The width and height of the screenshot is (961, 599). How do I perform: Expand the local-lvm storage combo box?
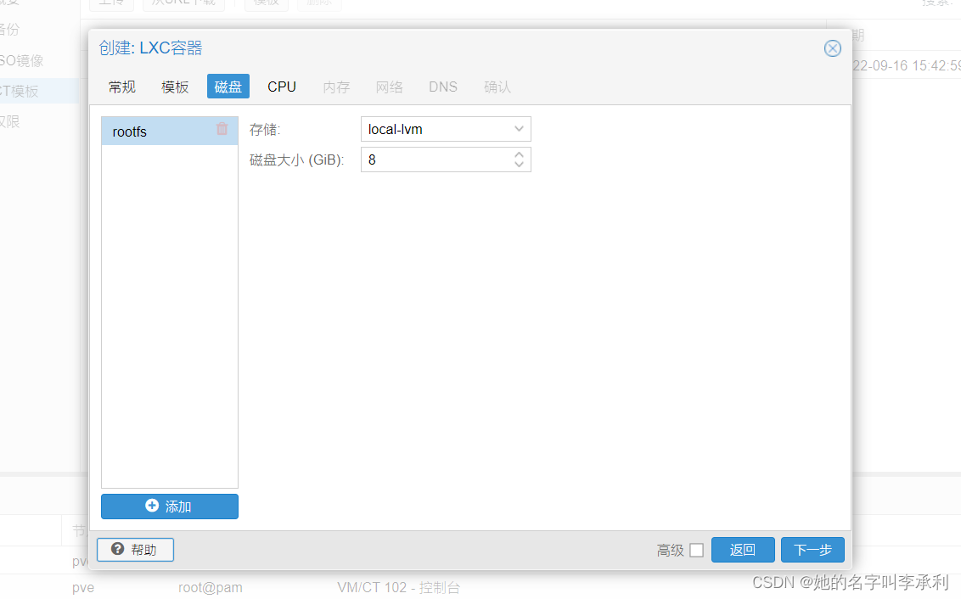[446, 129]
